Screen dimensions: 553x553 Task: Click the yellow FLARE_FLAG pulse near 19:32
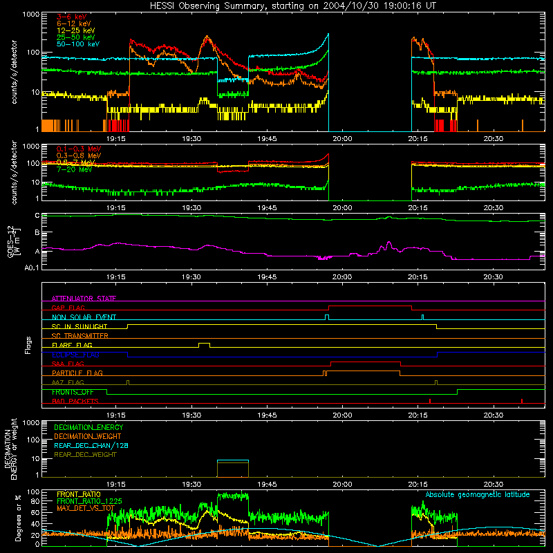[x=204, y=345]
